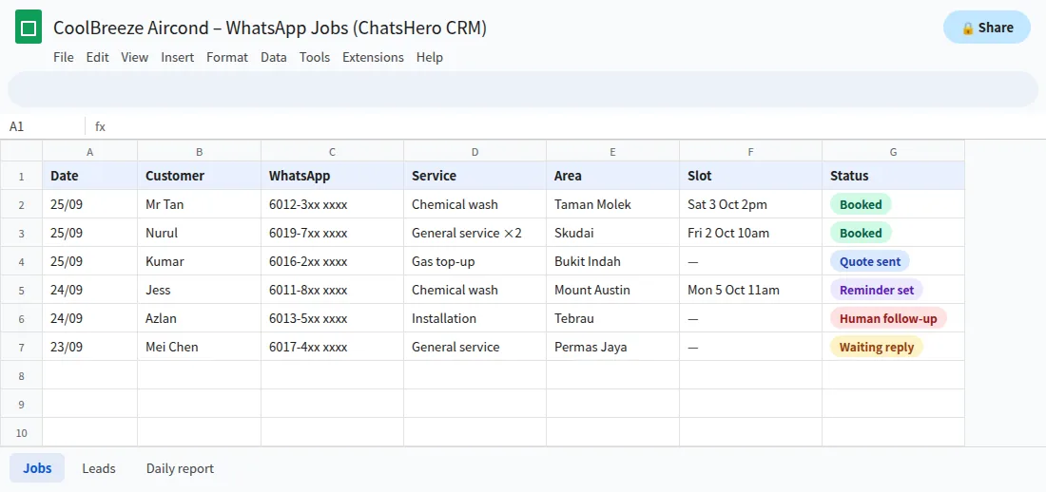This screenshot has height=492, width=1046.
Task: Select the Sat 3 Oct 2pm slot
Action: pos(751,204)
